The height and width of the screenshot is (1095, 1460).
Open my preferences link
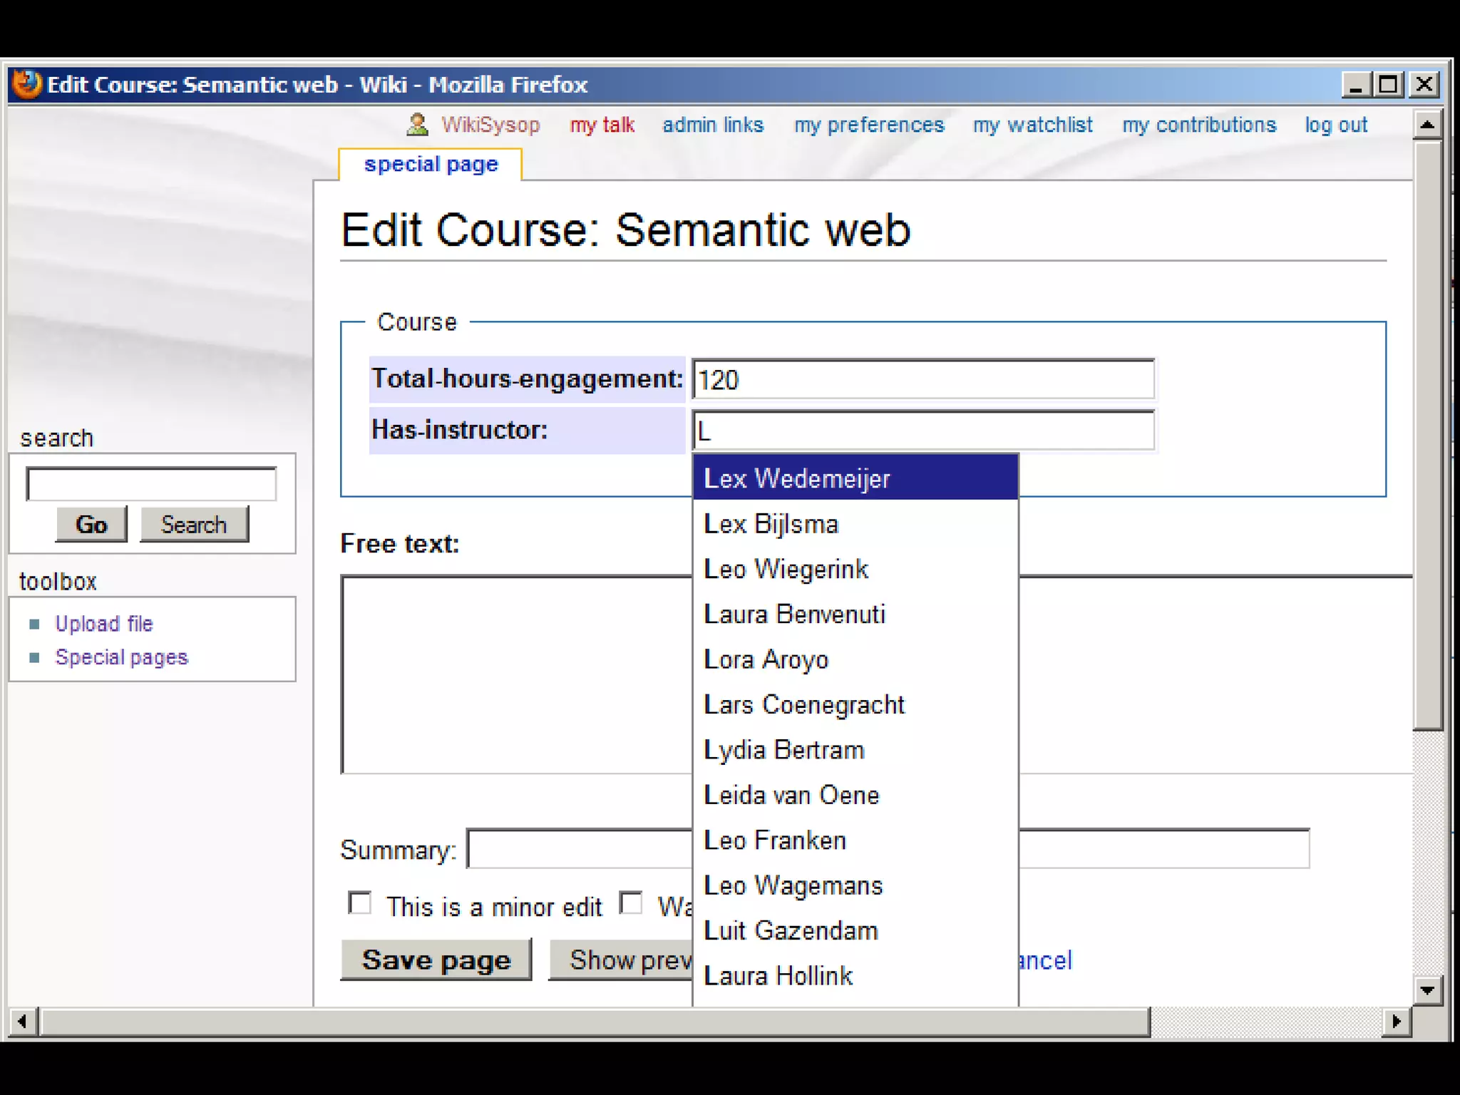pyautogui.click(x=869, y=125)
